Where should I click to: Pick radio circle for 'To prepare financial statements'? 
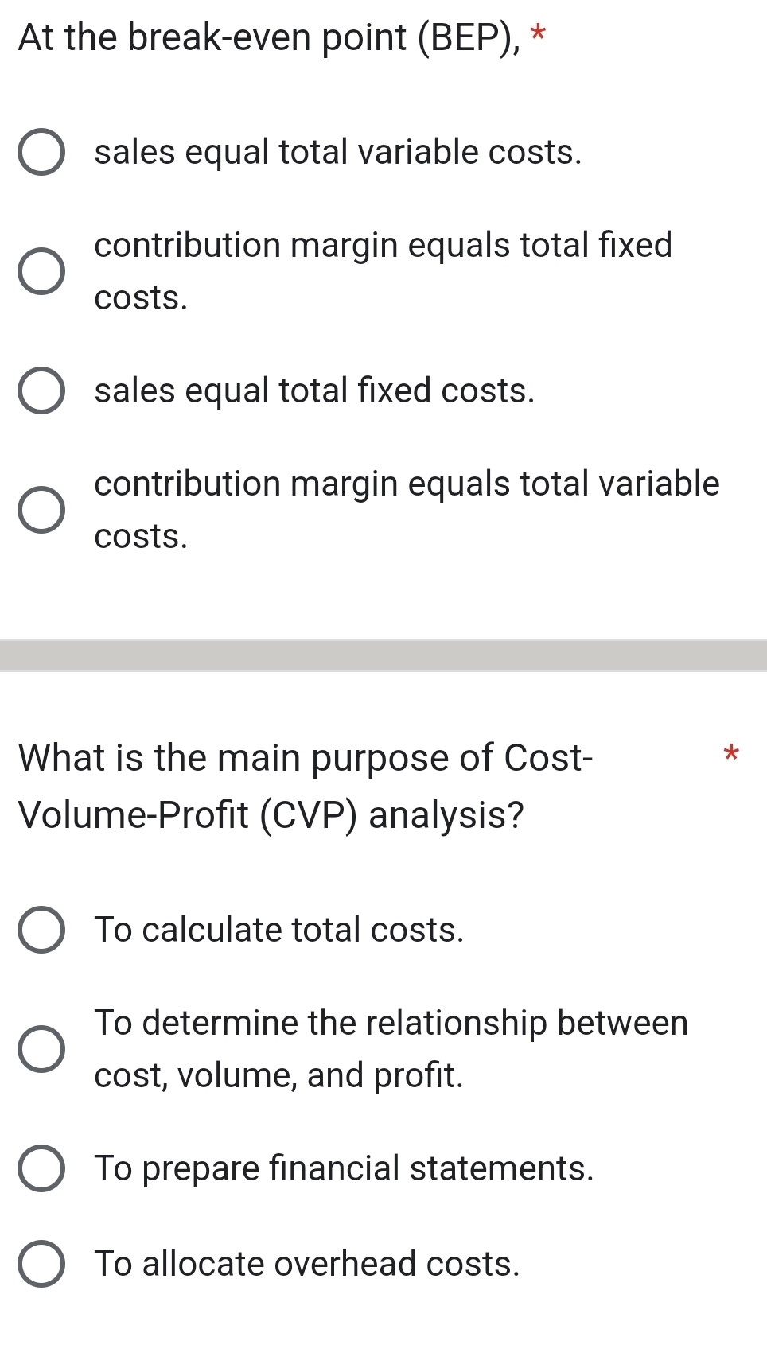tap(41, 1168)
